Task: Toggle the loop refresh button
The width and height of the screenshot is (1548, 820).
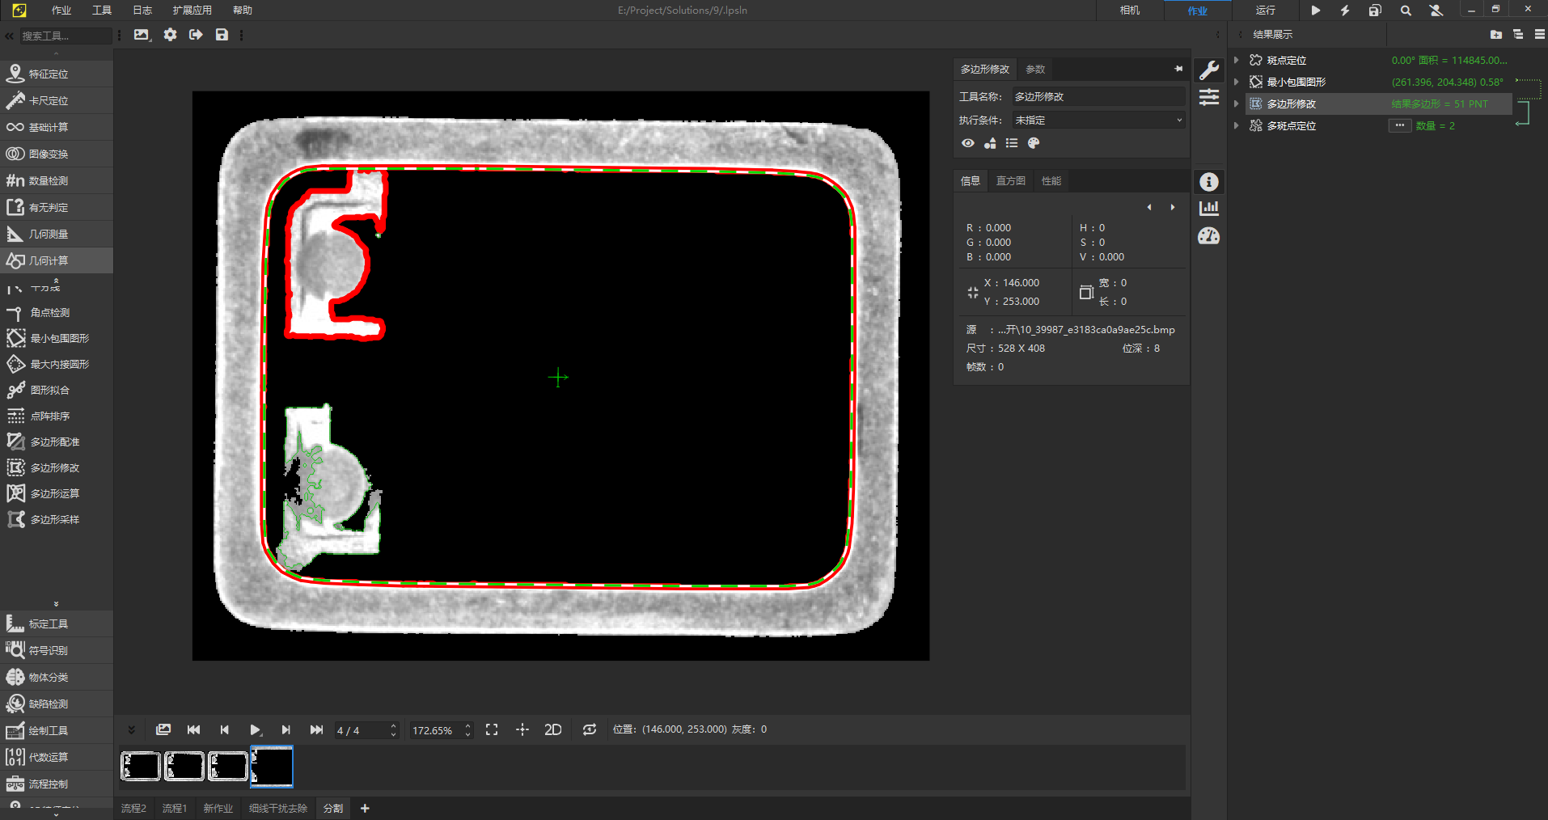Action: tap(590, 729)
